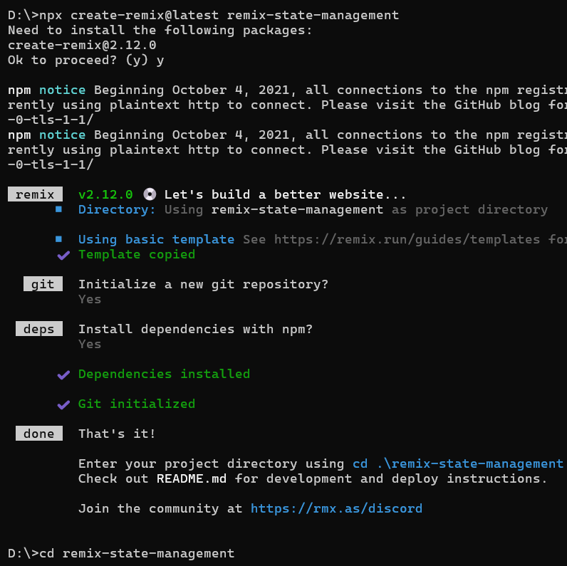Click the blue square beside Using basic template

pos(58,239)
